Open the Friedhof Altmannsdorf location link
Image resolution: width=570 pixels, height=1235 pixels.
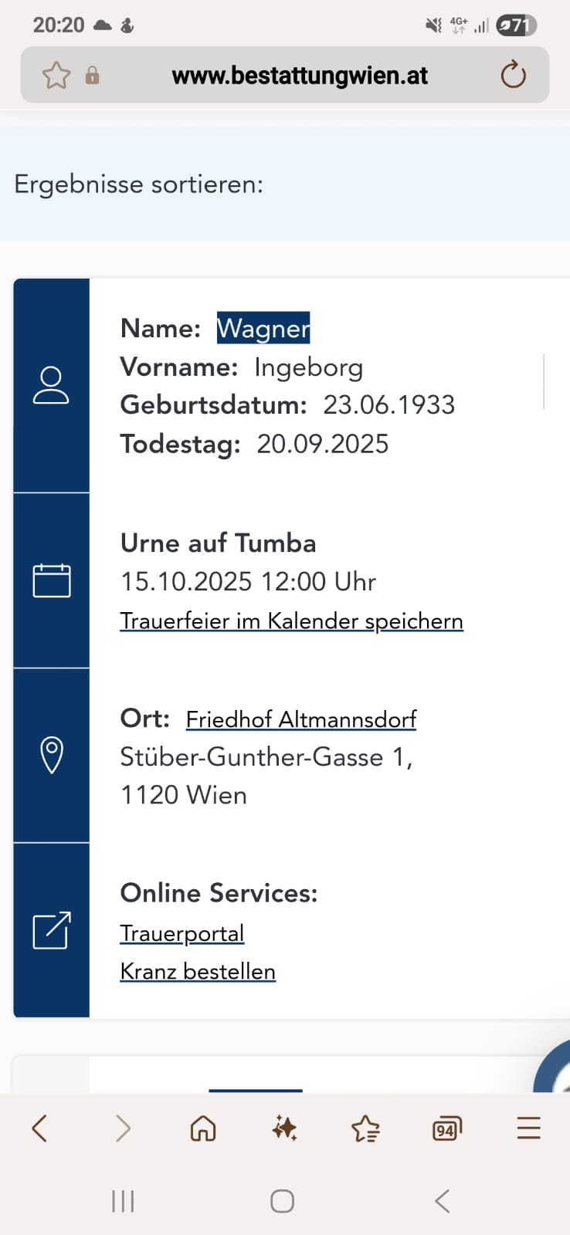tap(301, 719)
